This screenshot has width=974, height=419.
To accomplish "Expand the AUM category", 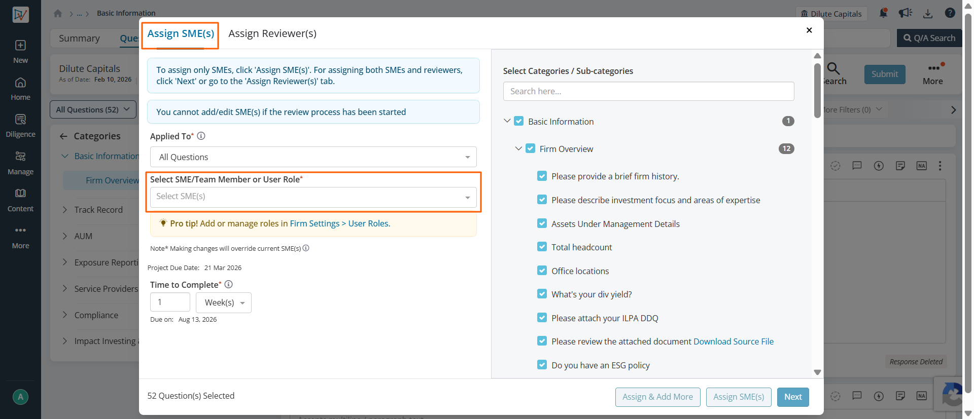I will pyautogui.click(x=64, y=236).
